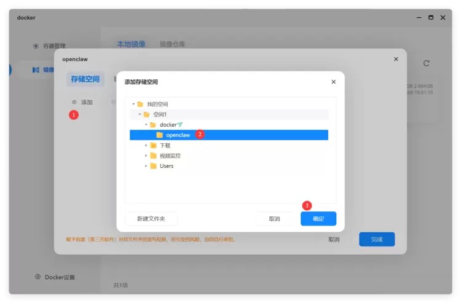
Task: Click the 视频监控 folder icon
Action: coord(153,156)
